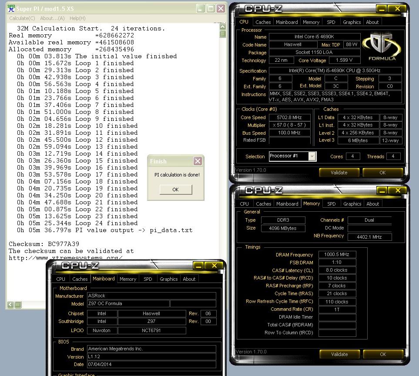The width and height of the screenshot is (419, 376).
Task: Switch to Mainboard tab in top CPU-Z window
Action: pyautogui.click(x=287, y=22)
